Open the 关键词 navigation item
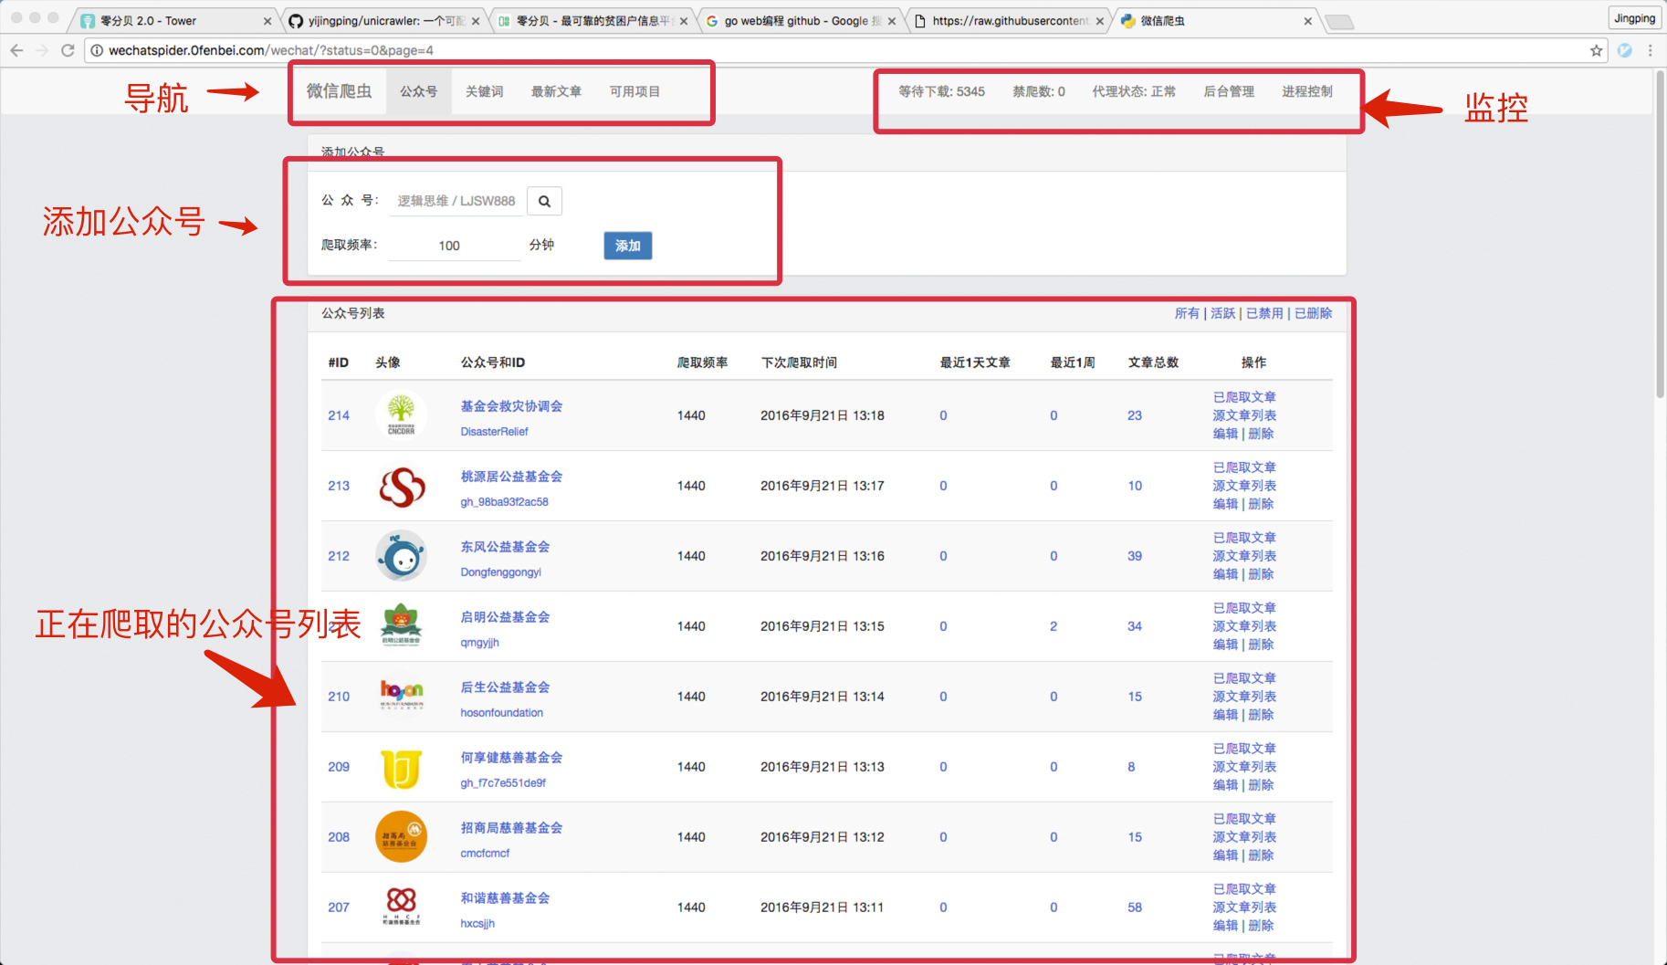This screenshot has width=1667, height=965. 484,91
